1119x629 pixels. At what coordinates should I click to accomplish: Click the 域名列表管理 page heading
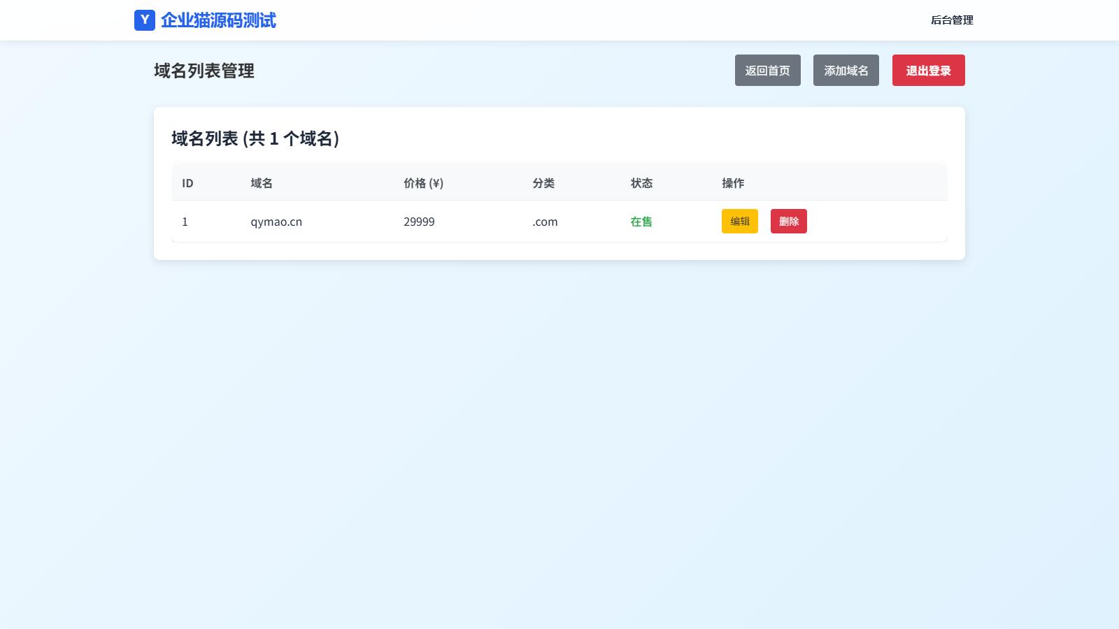[204, 71]
